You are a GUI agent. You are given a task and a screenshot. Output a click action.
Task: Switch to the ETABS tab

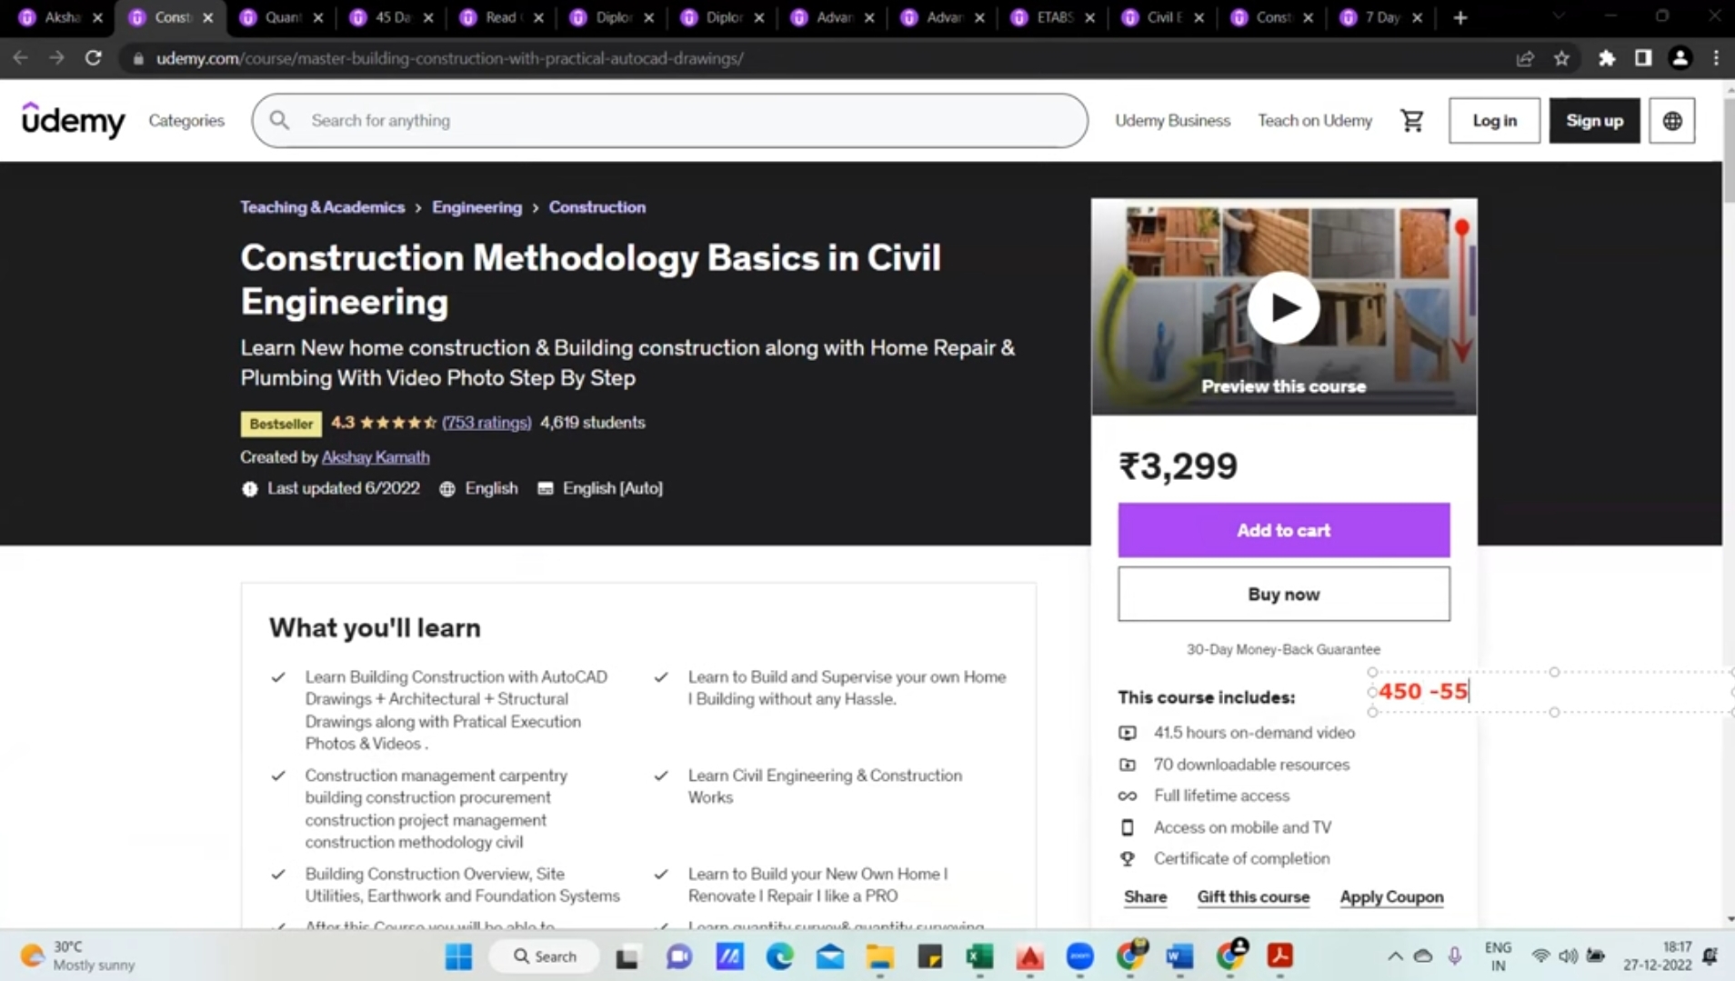pos(1053,17)
